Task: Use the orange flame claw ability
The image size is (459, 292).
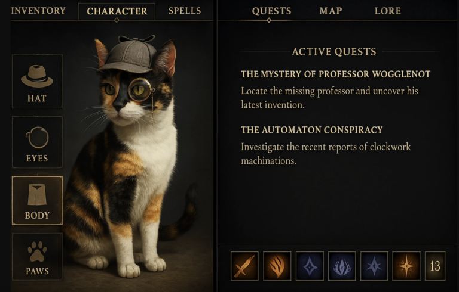Action: pyautogui.click(x=277, y=266)
